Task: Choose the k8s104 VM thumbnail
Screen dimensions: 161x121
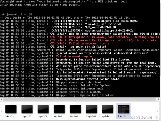Action: click(75, 109)
